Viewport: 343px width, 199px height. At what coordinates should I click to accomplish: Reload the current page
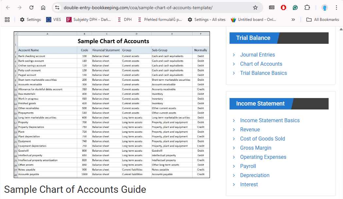31,8
